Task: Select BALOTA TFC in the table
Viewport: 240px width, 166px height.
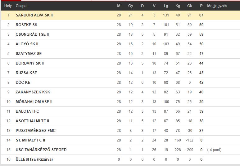Action: 27,111
